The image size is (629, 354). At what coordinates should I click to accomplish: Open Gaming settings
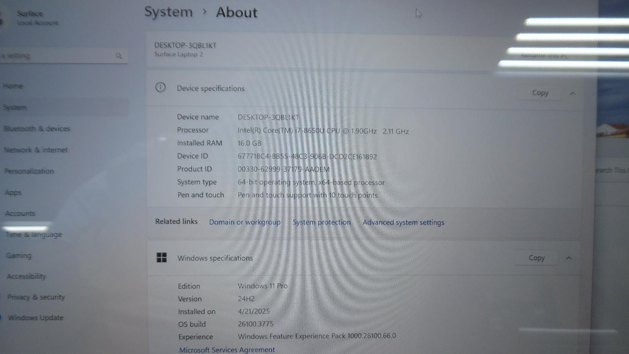pos(18,256)
